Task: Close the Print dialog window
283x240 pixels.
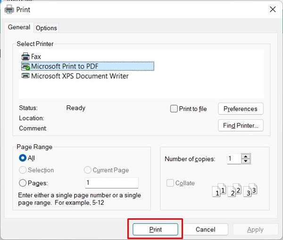Action: (x=273, y=9)
